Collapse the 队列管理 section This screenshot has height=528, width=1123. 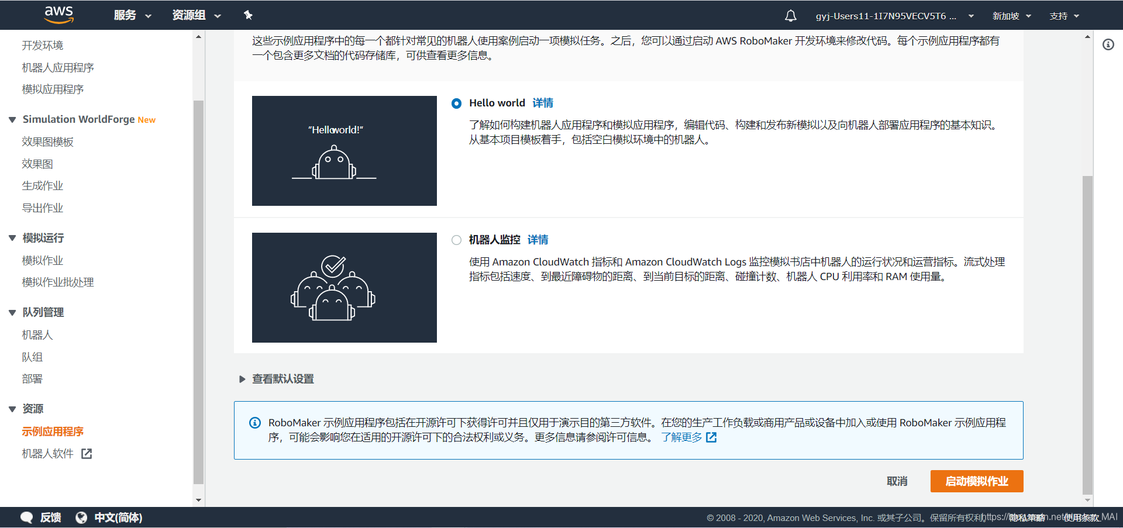coord(12,313)
